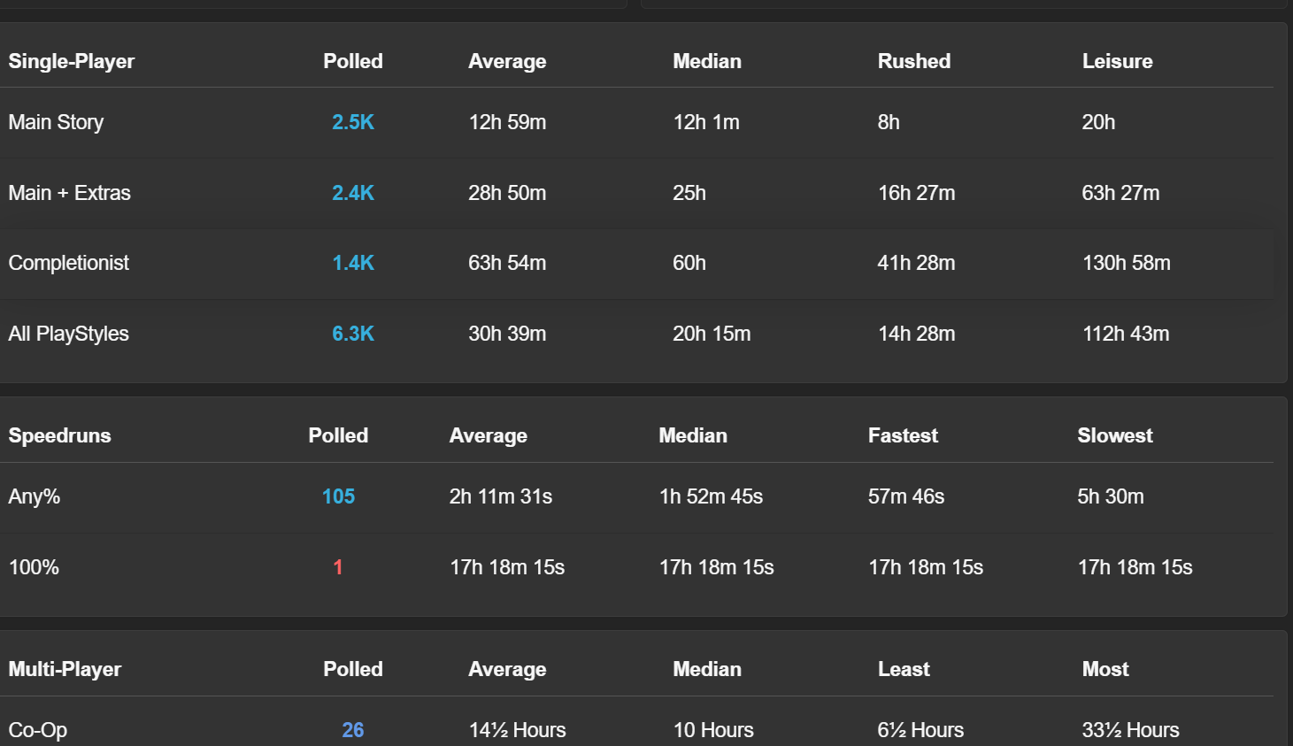Click the Most column header in Multi-Player

coord(1104,669)
